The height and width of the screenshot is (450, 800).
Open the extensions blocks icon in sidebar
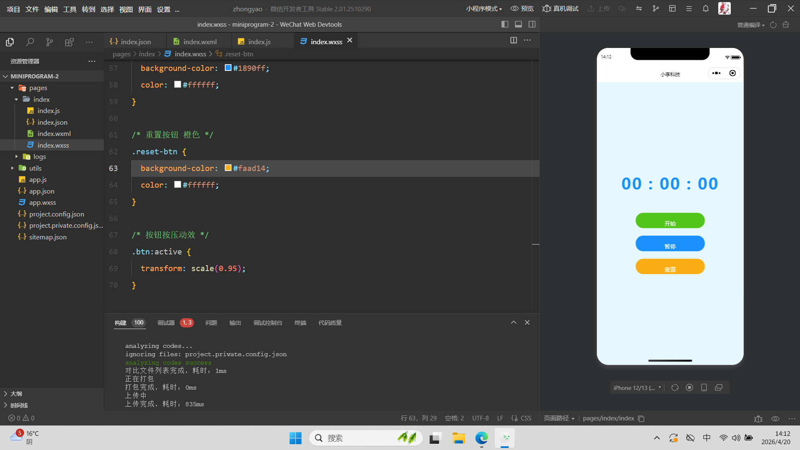click(x=69, y=42)
